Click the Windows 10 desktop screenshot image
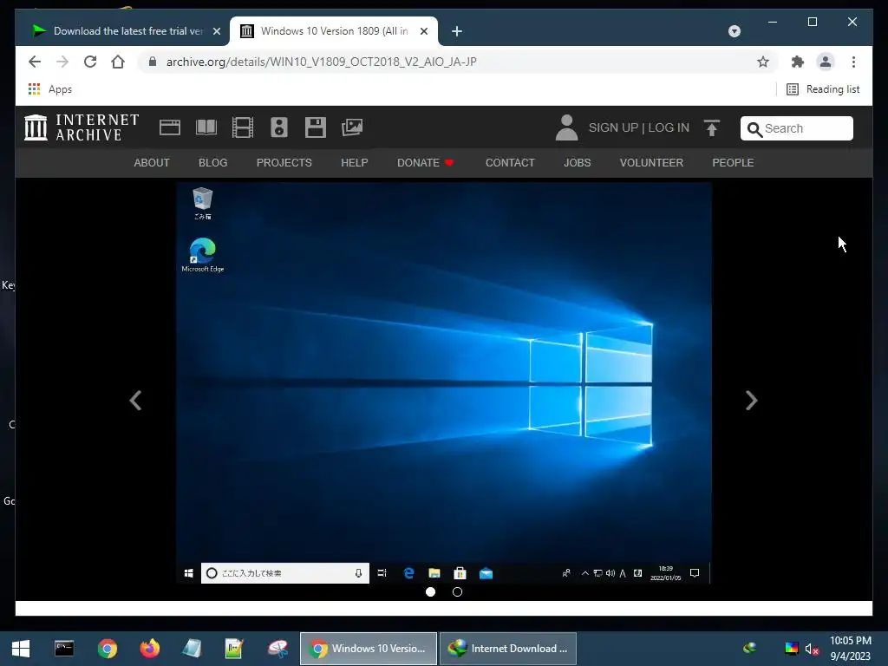Viewport: 888px width, 666px height. tap(444, 382)
